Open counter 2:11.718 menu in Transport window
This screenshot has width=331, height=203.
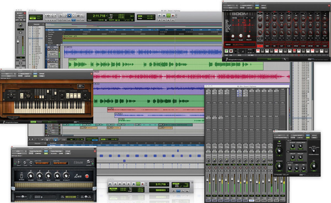pyautogui.click(x=159, y=184)
